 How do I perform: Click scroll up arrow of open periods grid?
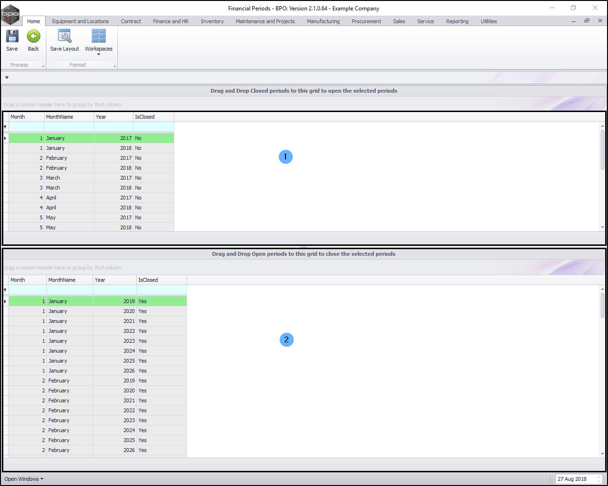(x=602, y=126)
